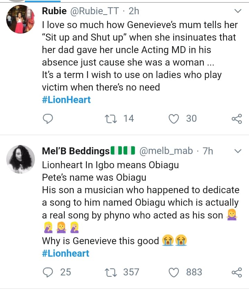Expand options chevron on Mel'B Beddings' tweet
The width and height of the screenshot is (249, 291).
tap(238, 151)
